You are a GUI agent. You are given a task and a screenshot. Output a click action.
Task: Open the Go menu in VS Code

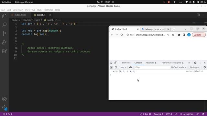point(34,10)
